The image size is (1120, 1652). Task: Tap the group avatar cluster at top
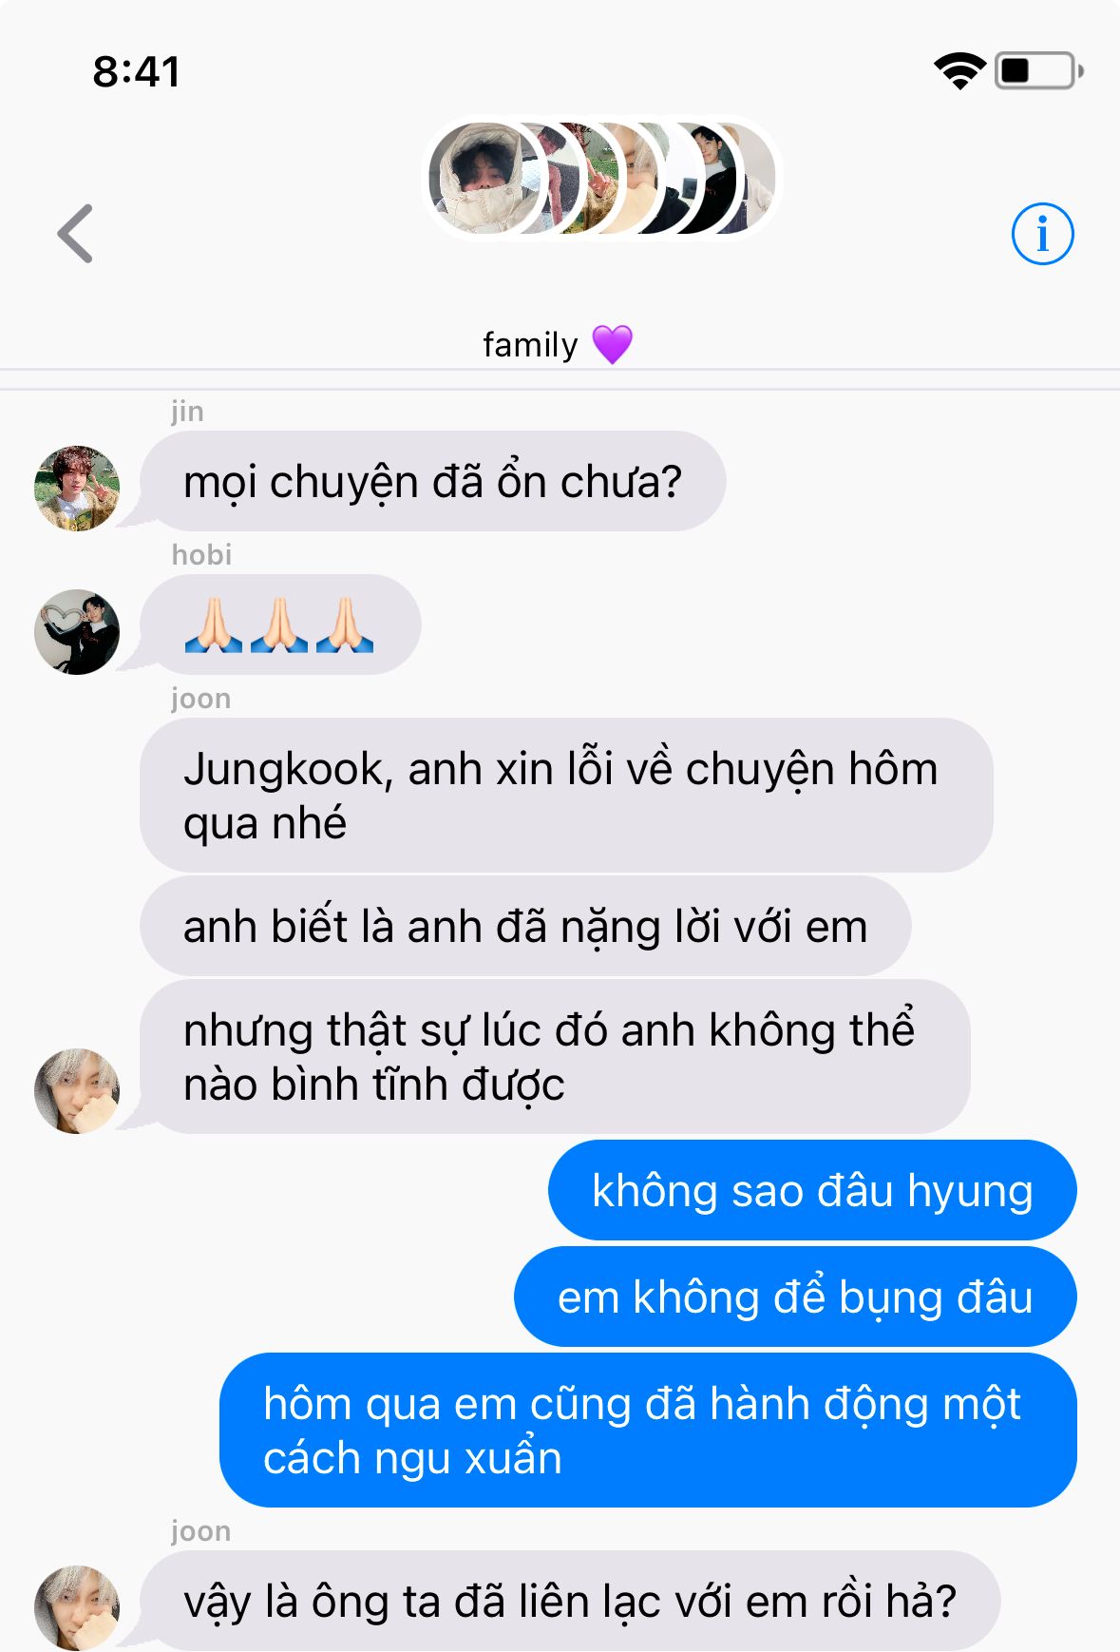pos(601,179)
